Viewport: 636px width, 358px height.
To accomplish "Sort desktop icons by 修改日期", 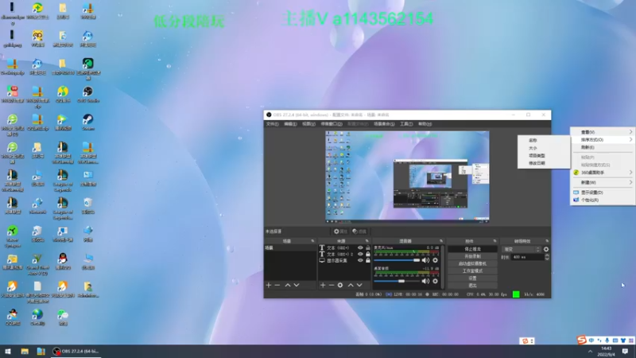I will [x=544, y=163].
